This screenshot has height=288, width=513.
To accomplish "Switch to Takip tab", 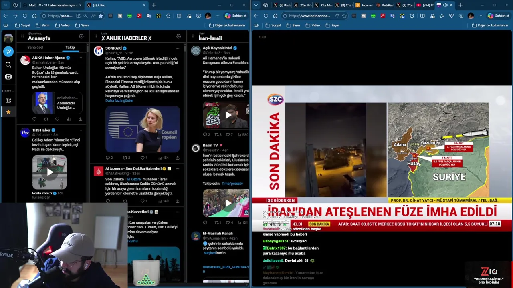I will 70,48.
